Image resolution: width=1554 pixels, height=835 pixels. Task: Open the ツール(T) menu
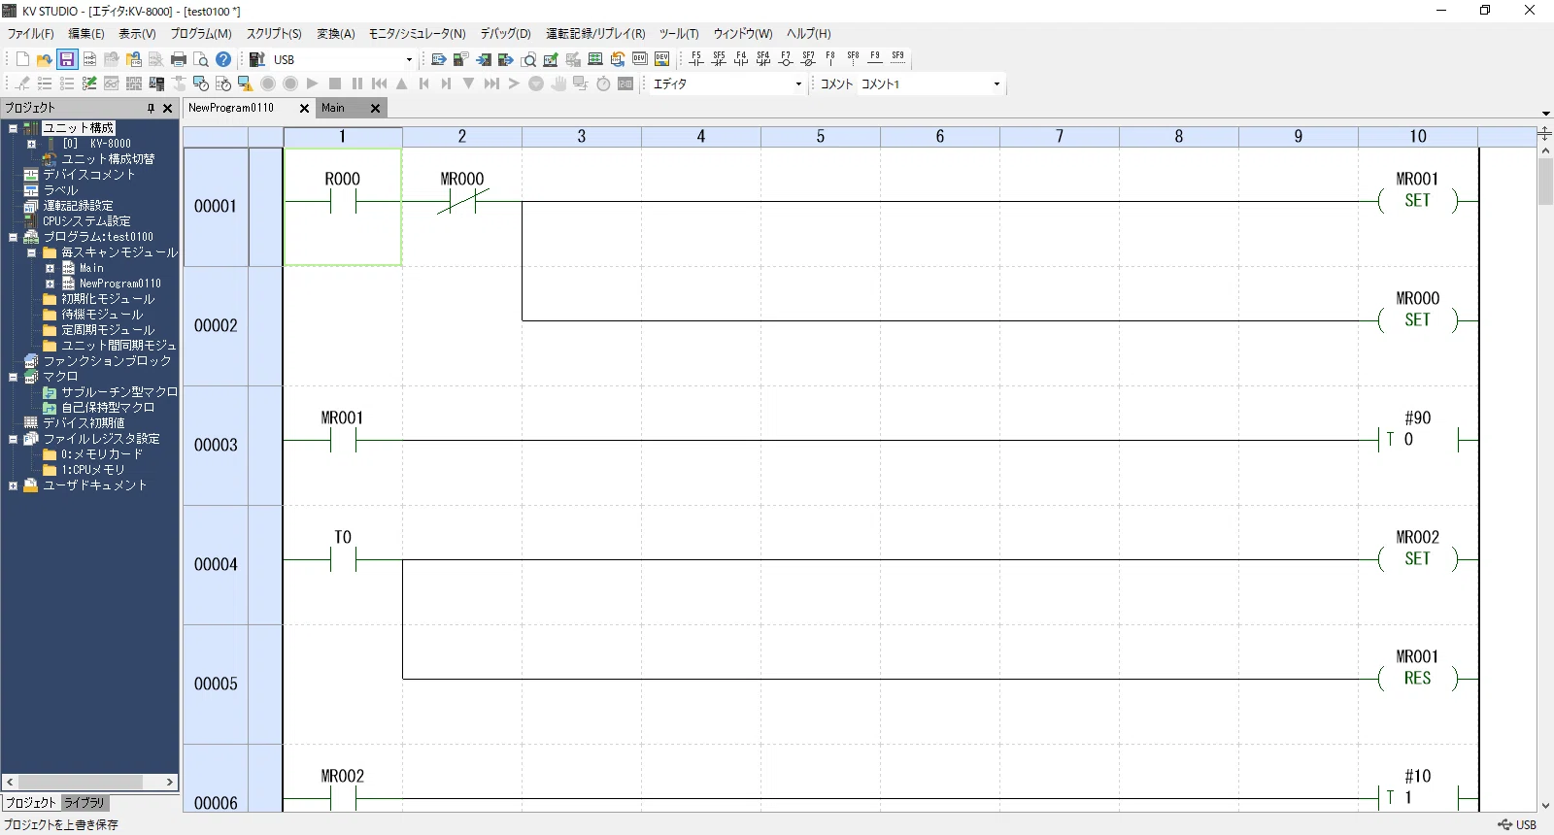pos(679,33)
